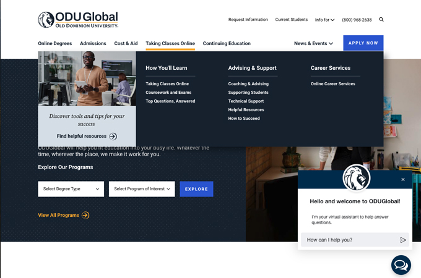Expand the News & Events menu
Screen dimensions: 421x278
point(314,43)
